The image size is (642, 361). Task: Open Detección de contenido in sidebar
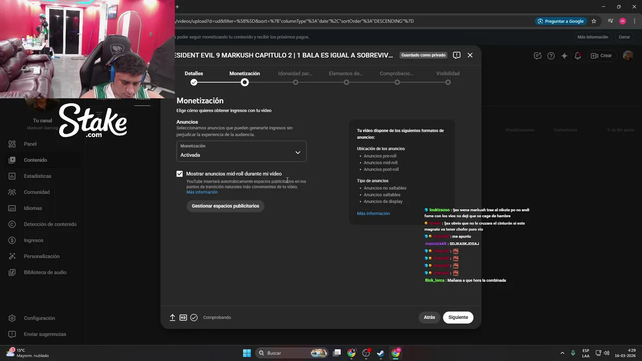tap(50, 224)
